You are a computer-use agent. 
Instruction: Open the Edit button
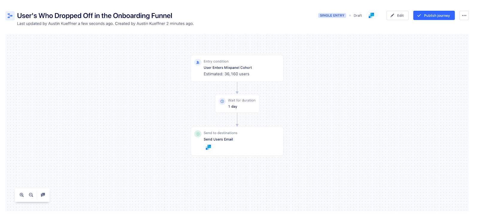397,15
